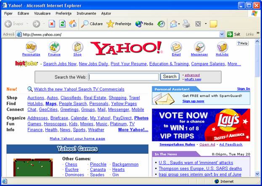Open the Căutare search toolbar button

pyautogui.click(x=92, y=24)
